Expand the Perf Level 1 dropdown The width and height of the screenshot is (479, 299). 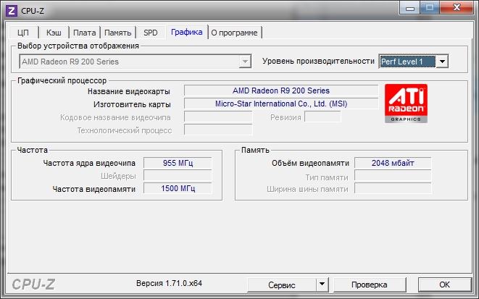[x=442, y=62]
